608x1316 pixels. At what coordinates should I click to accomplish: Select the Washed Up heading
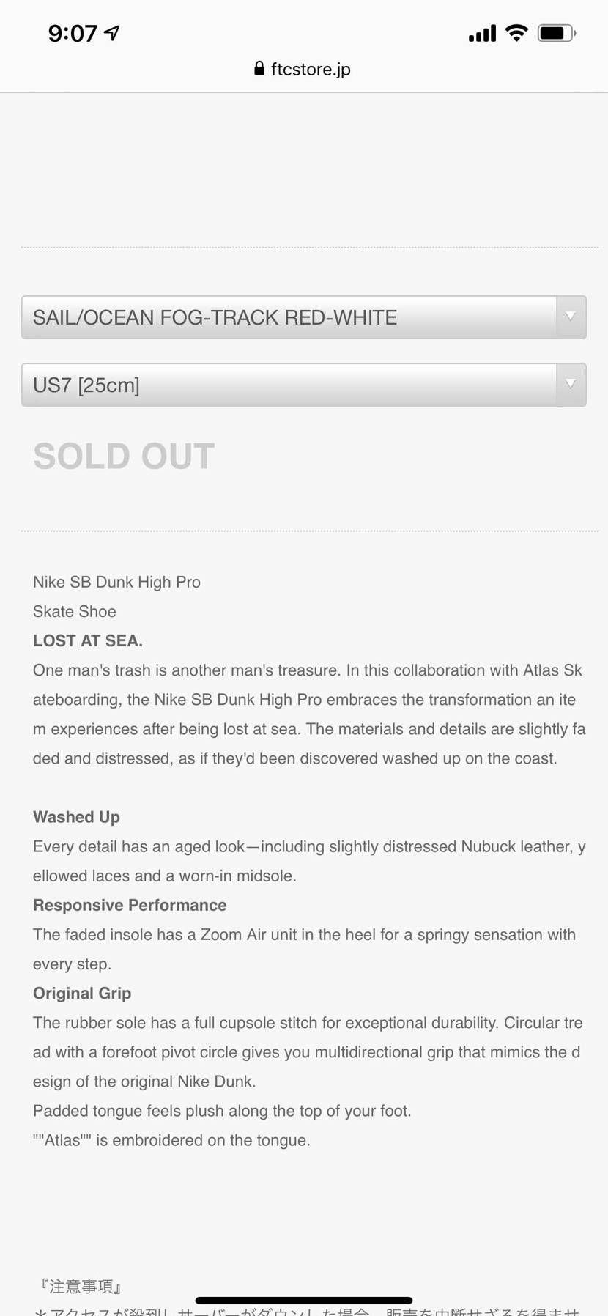point(76,817)
